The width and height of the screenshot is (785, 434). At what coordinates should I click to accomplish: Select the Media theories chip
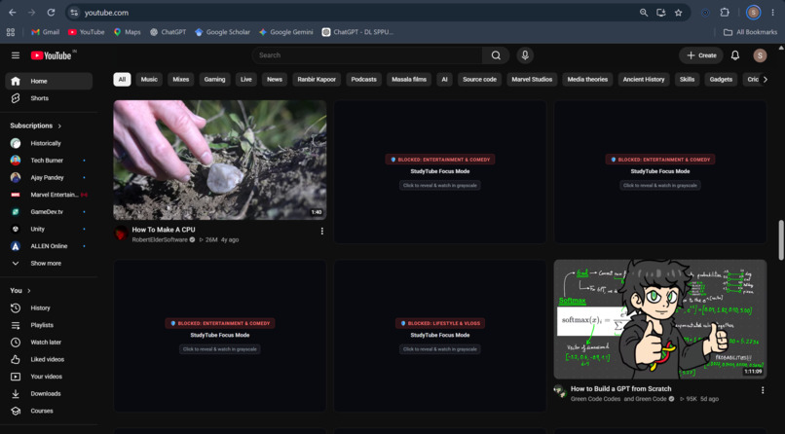587,79
